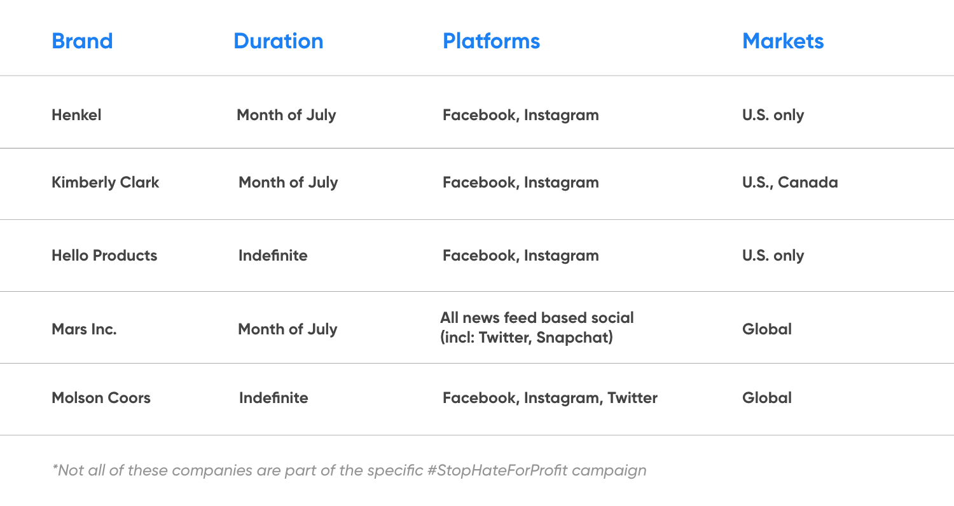
Task: Click Mars Inc.'s Global markets cell
Action: 767,330
